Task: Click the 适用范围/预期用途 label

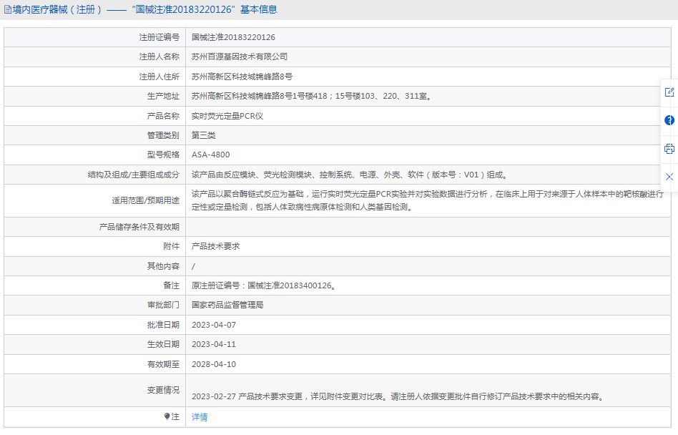Action: coord(146,200)
